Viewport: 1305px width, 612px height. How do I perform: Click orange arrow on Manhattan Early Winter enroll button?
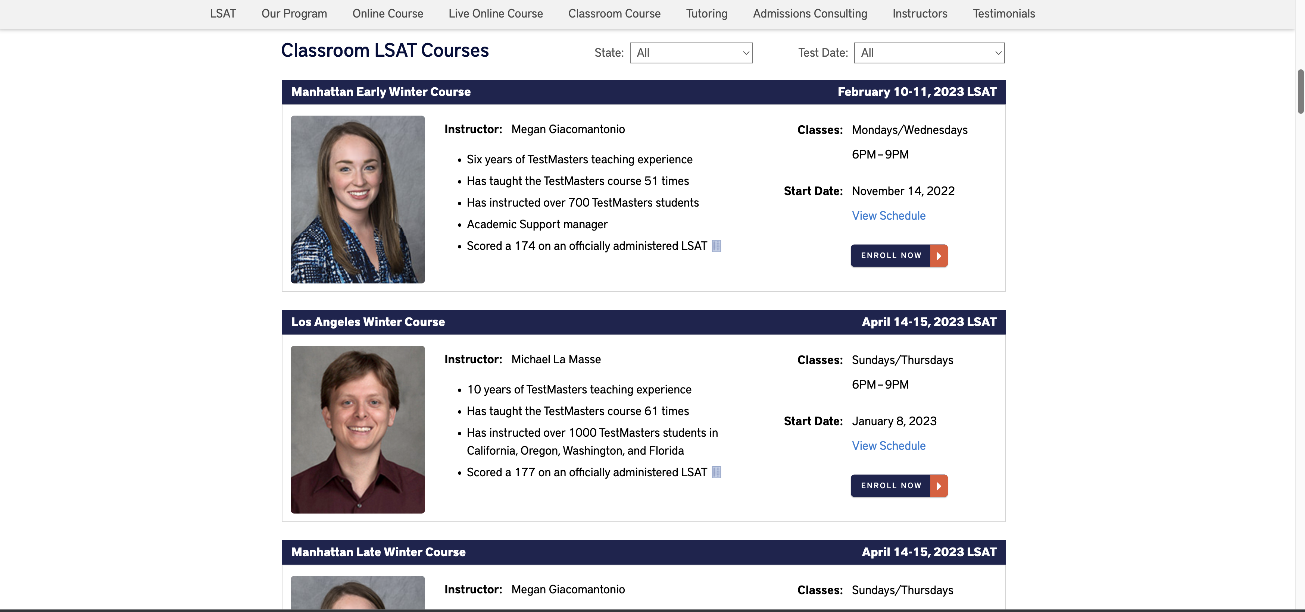click(939, 255)
